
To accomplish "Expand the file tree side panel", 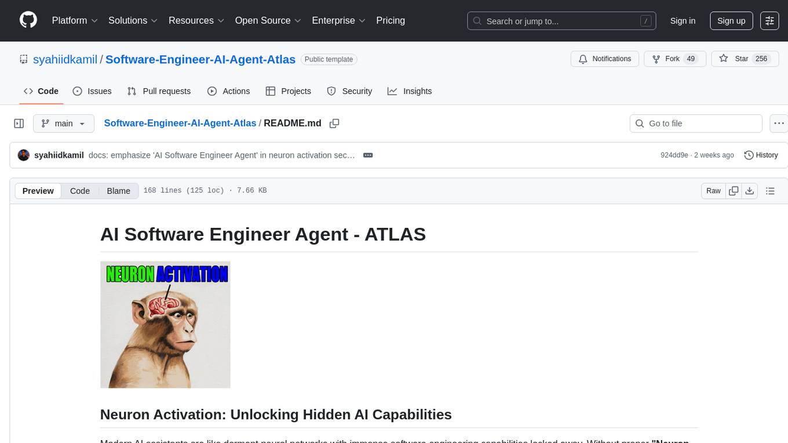I will 19,124.
